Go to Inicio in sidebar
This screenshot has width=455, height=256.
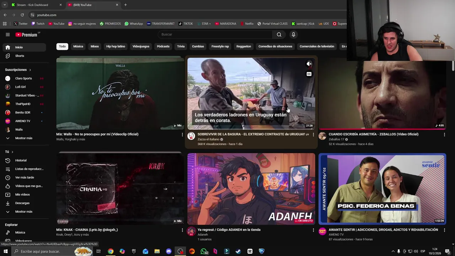tap(24, 47)
